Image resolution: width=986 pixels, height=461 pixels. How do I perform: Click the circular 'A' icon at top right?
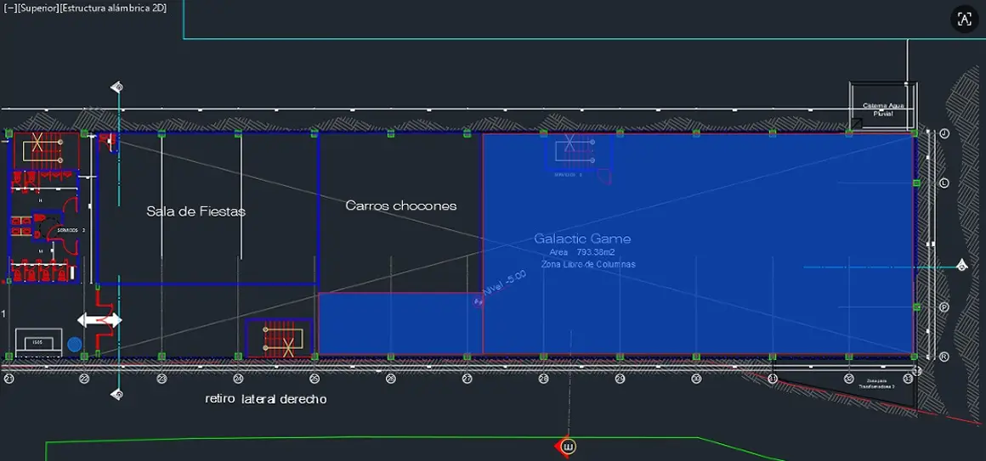(x=965, y=19)
